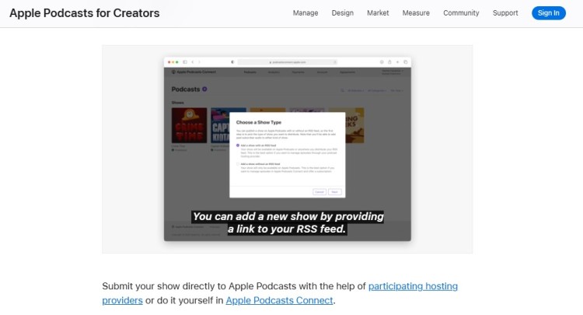
Task: Follow the participating hosting providers link
Action: (x=280, y=293)
